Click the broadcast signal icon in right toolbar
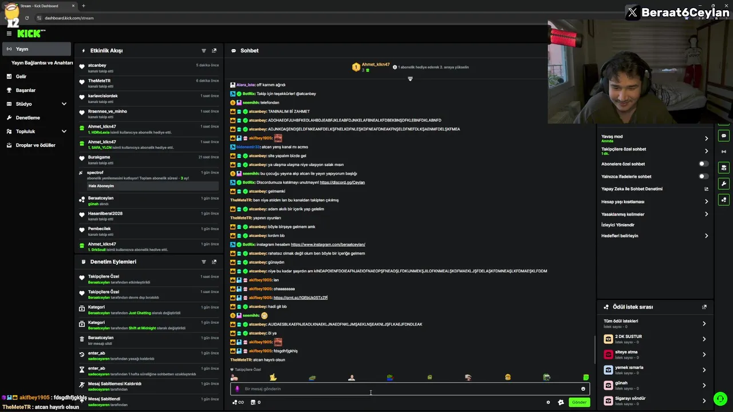 point(724,152)
